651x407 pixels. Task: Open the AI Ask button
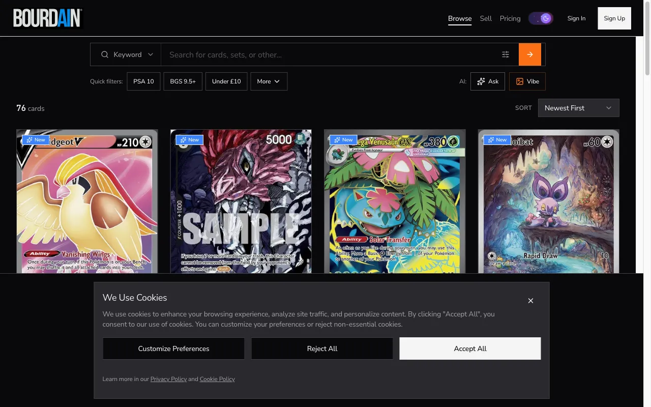[488, 81]
